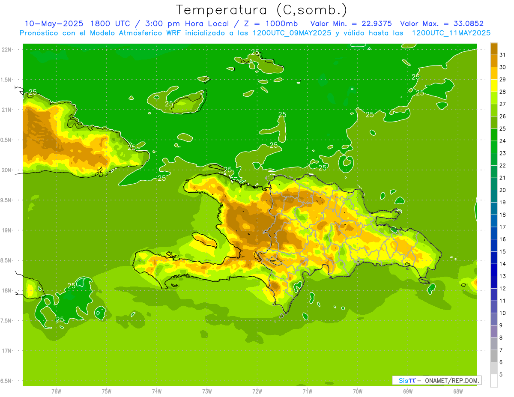Click legend value 14

[502, 264]
